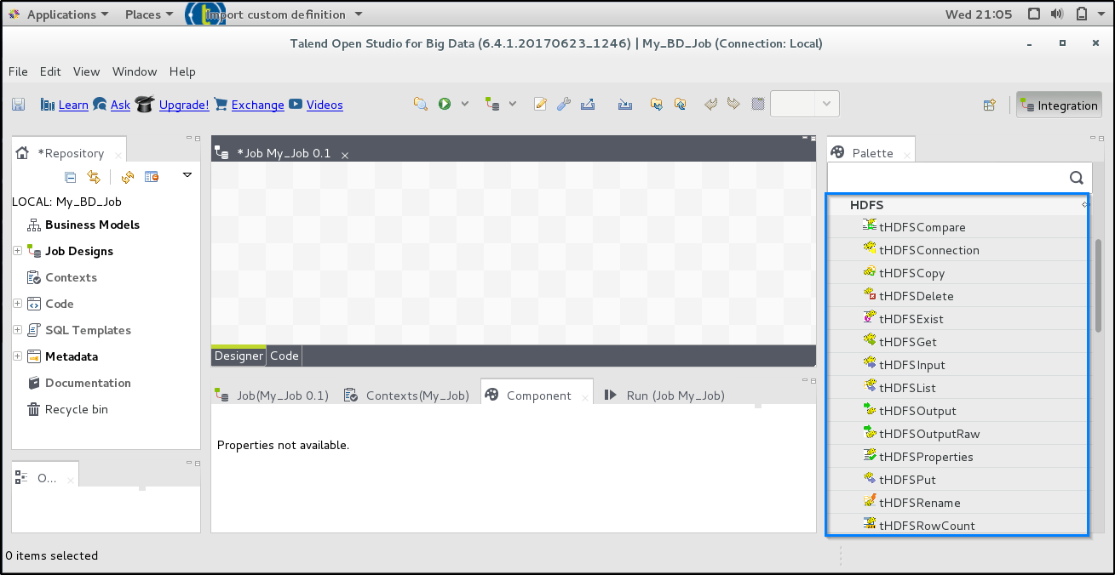Open the Upgrade! link

(x=183, y=105)
